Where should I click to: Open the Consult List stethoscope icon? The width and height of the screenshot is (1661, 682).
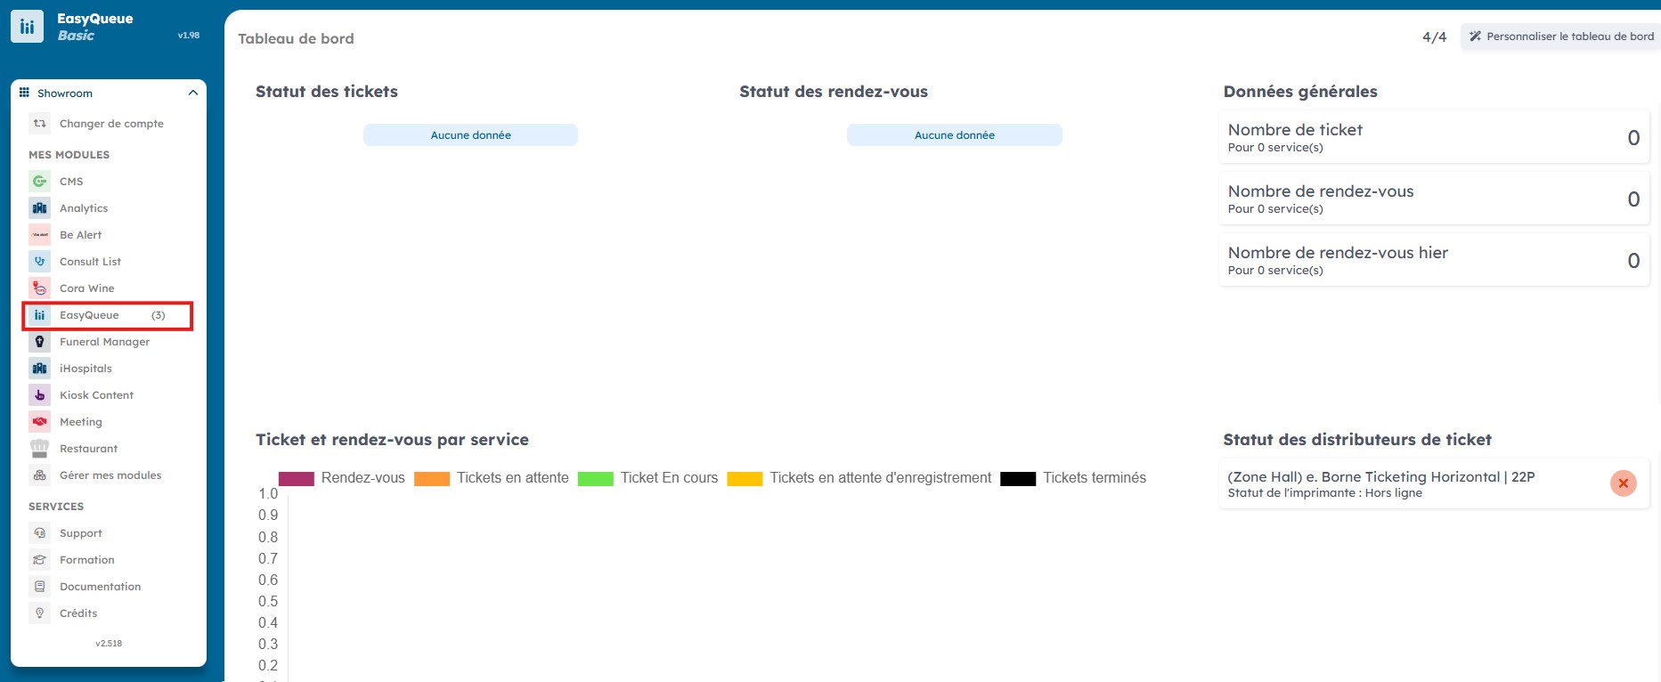(x=39, y=262)
